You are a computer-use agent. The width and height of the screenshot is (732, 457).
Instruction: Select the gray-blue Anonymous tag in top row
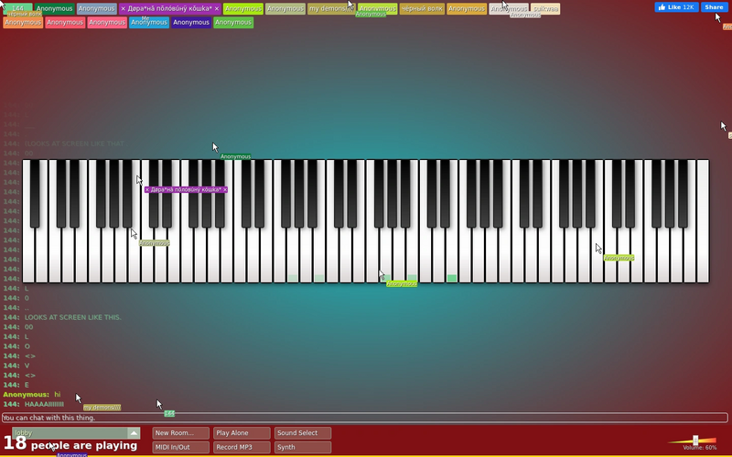pyautogui.click(x=96, y=9)
